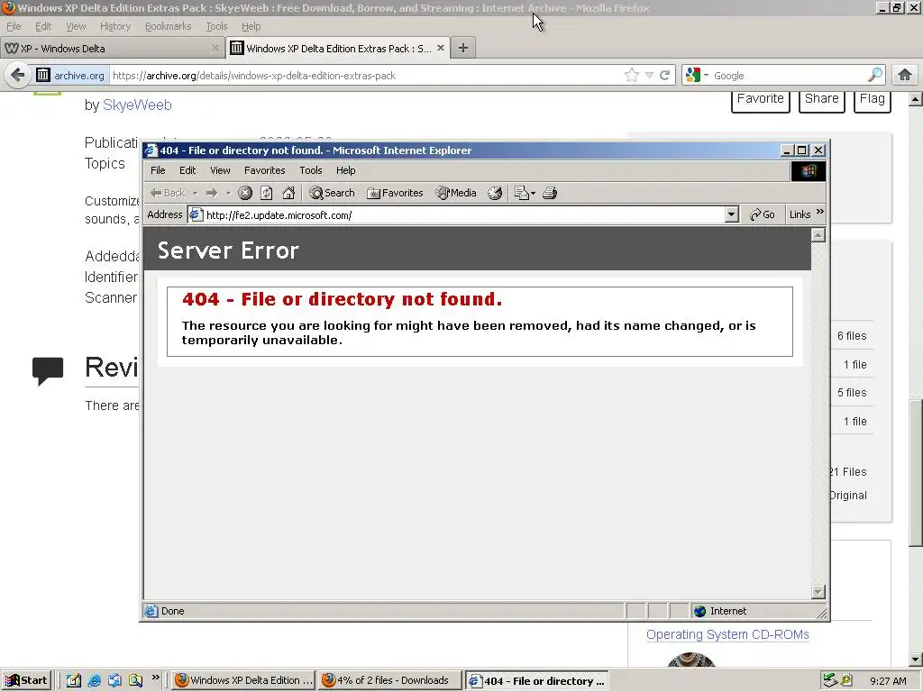Click the Mail icon in Internet Explorer

(522, 193)
